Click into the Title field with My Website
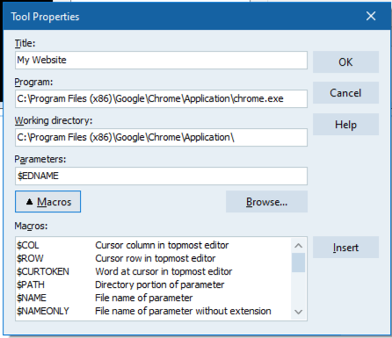The width and height of the screenshot is (392, 338). [x=161, y=61]
